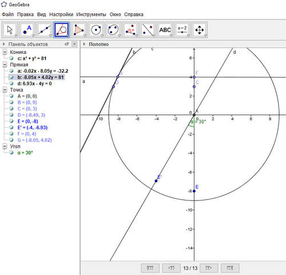Collapse the Прямая group
The height and width of the screenshot is (275, 286).
point(5,65)
